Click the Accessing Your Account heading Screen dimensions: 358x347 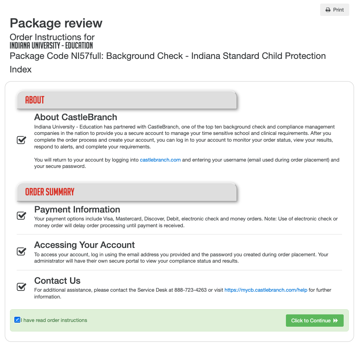(x=84, y=245)
